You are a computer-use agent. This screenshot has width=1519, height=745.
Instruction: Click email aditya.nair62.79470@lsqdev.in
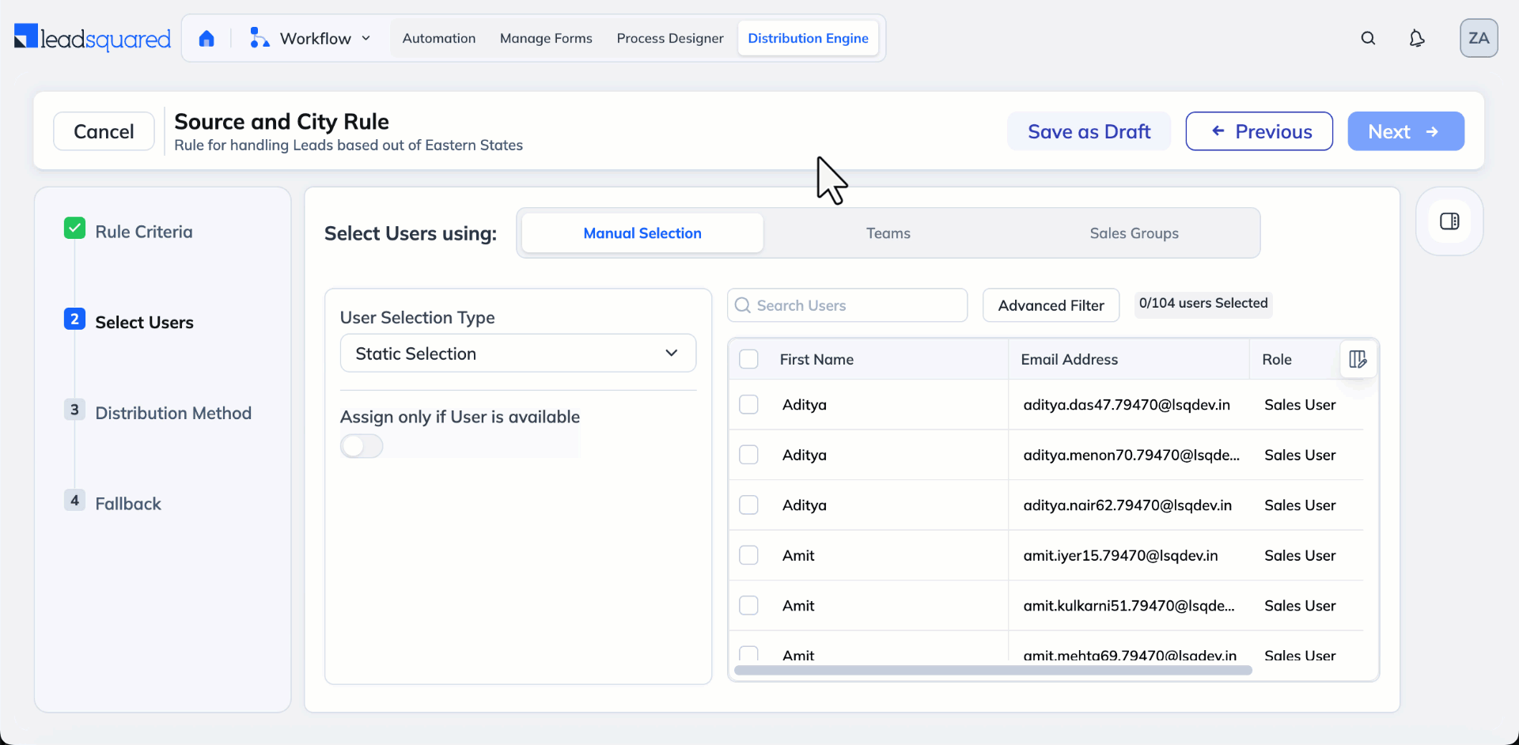tap(1127, 505)
